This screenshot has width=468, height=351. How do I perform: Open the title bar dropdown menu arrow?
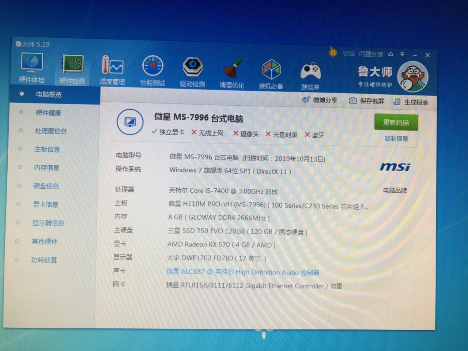(x=402, y=54)
